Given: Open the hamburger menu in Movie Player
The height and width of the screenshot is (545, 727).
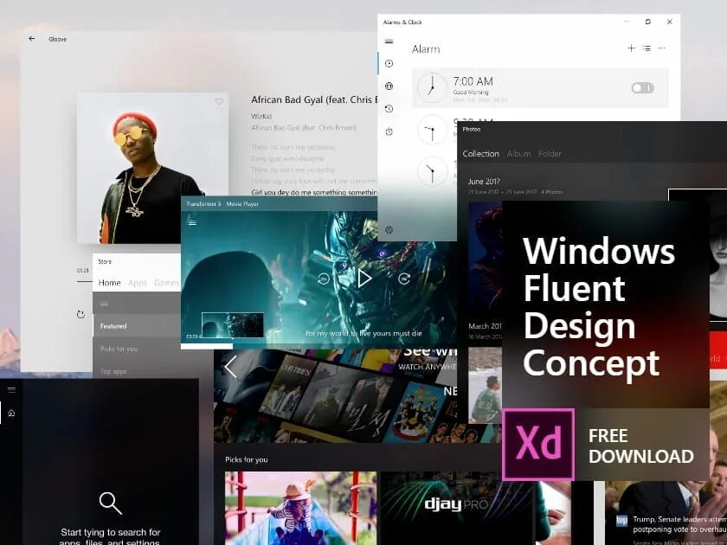Looking at the screenshot, I should click(x=192, y=222).
